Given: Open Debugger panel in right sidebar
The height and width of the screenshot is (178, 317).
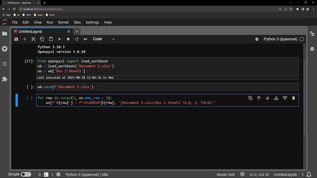Looking at the screenshot, I should tap(312, 49).
